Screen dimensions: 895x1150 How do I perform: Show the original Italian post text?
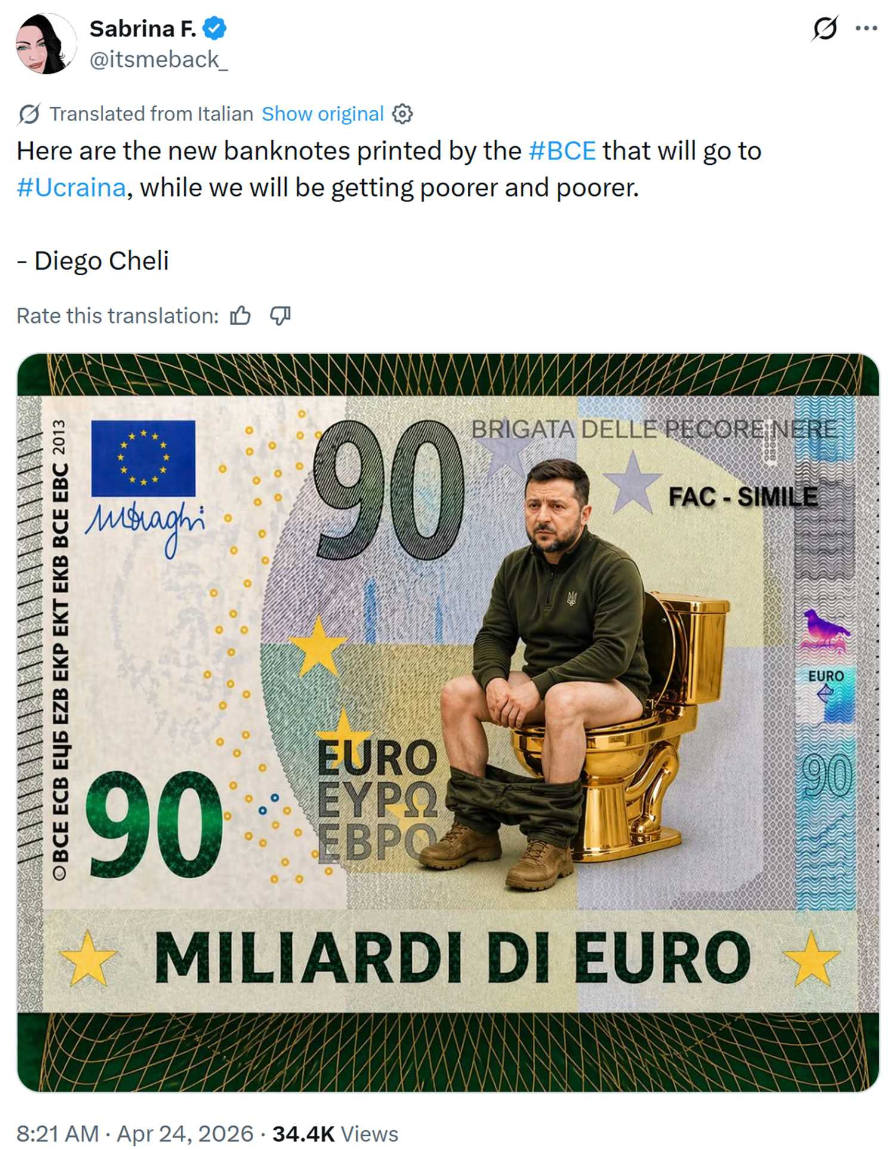(323, 113)
